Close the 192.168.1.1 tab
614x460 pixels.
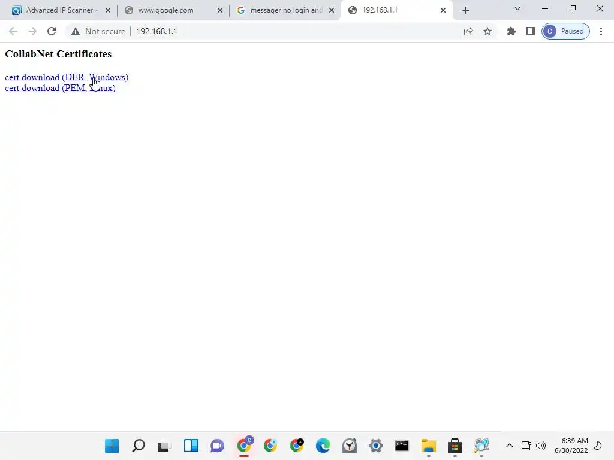coord(443,10)
